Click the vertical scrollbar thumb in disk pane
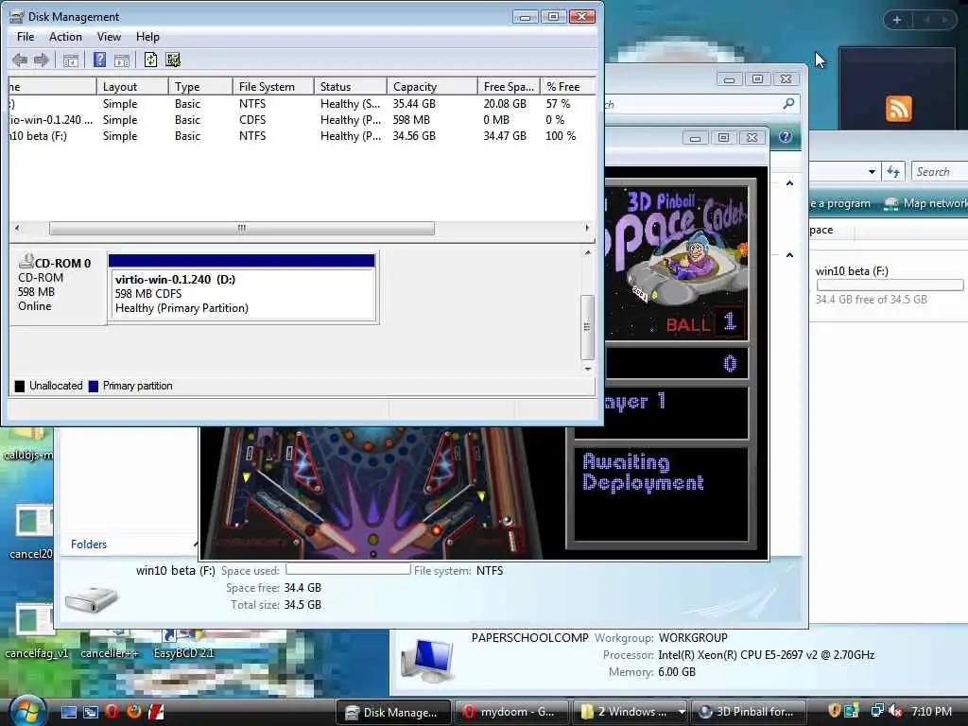The width and height of the screenshot is (968, 726). tap(587, 327)
